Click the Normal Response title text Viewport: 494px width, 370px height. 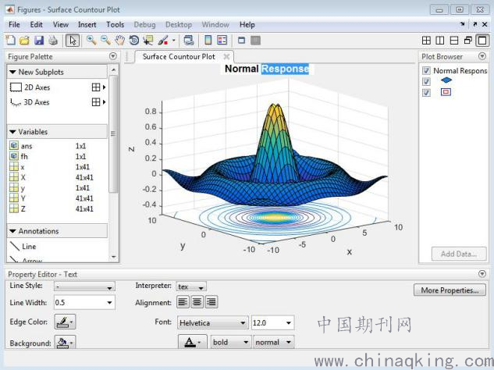pos(267,69)
